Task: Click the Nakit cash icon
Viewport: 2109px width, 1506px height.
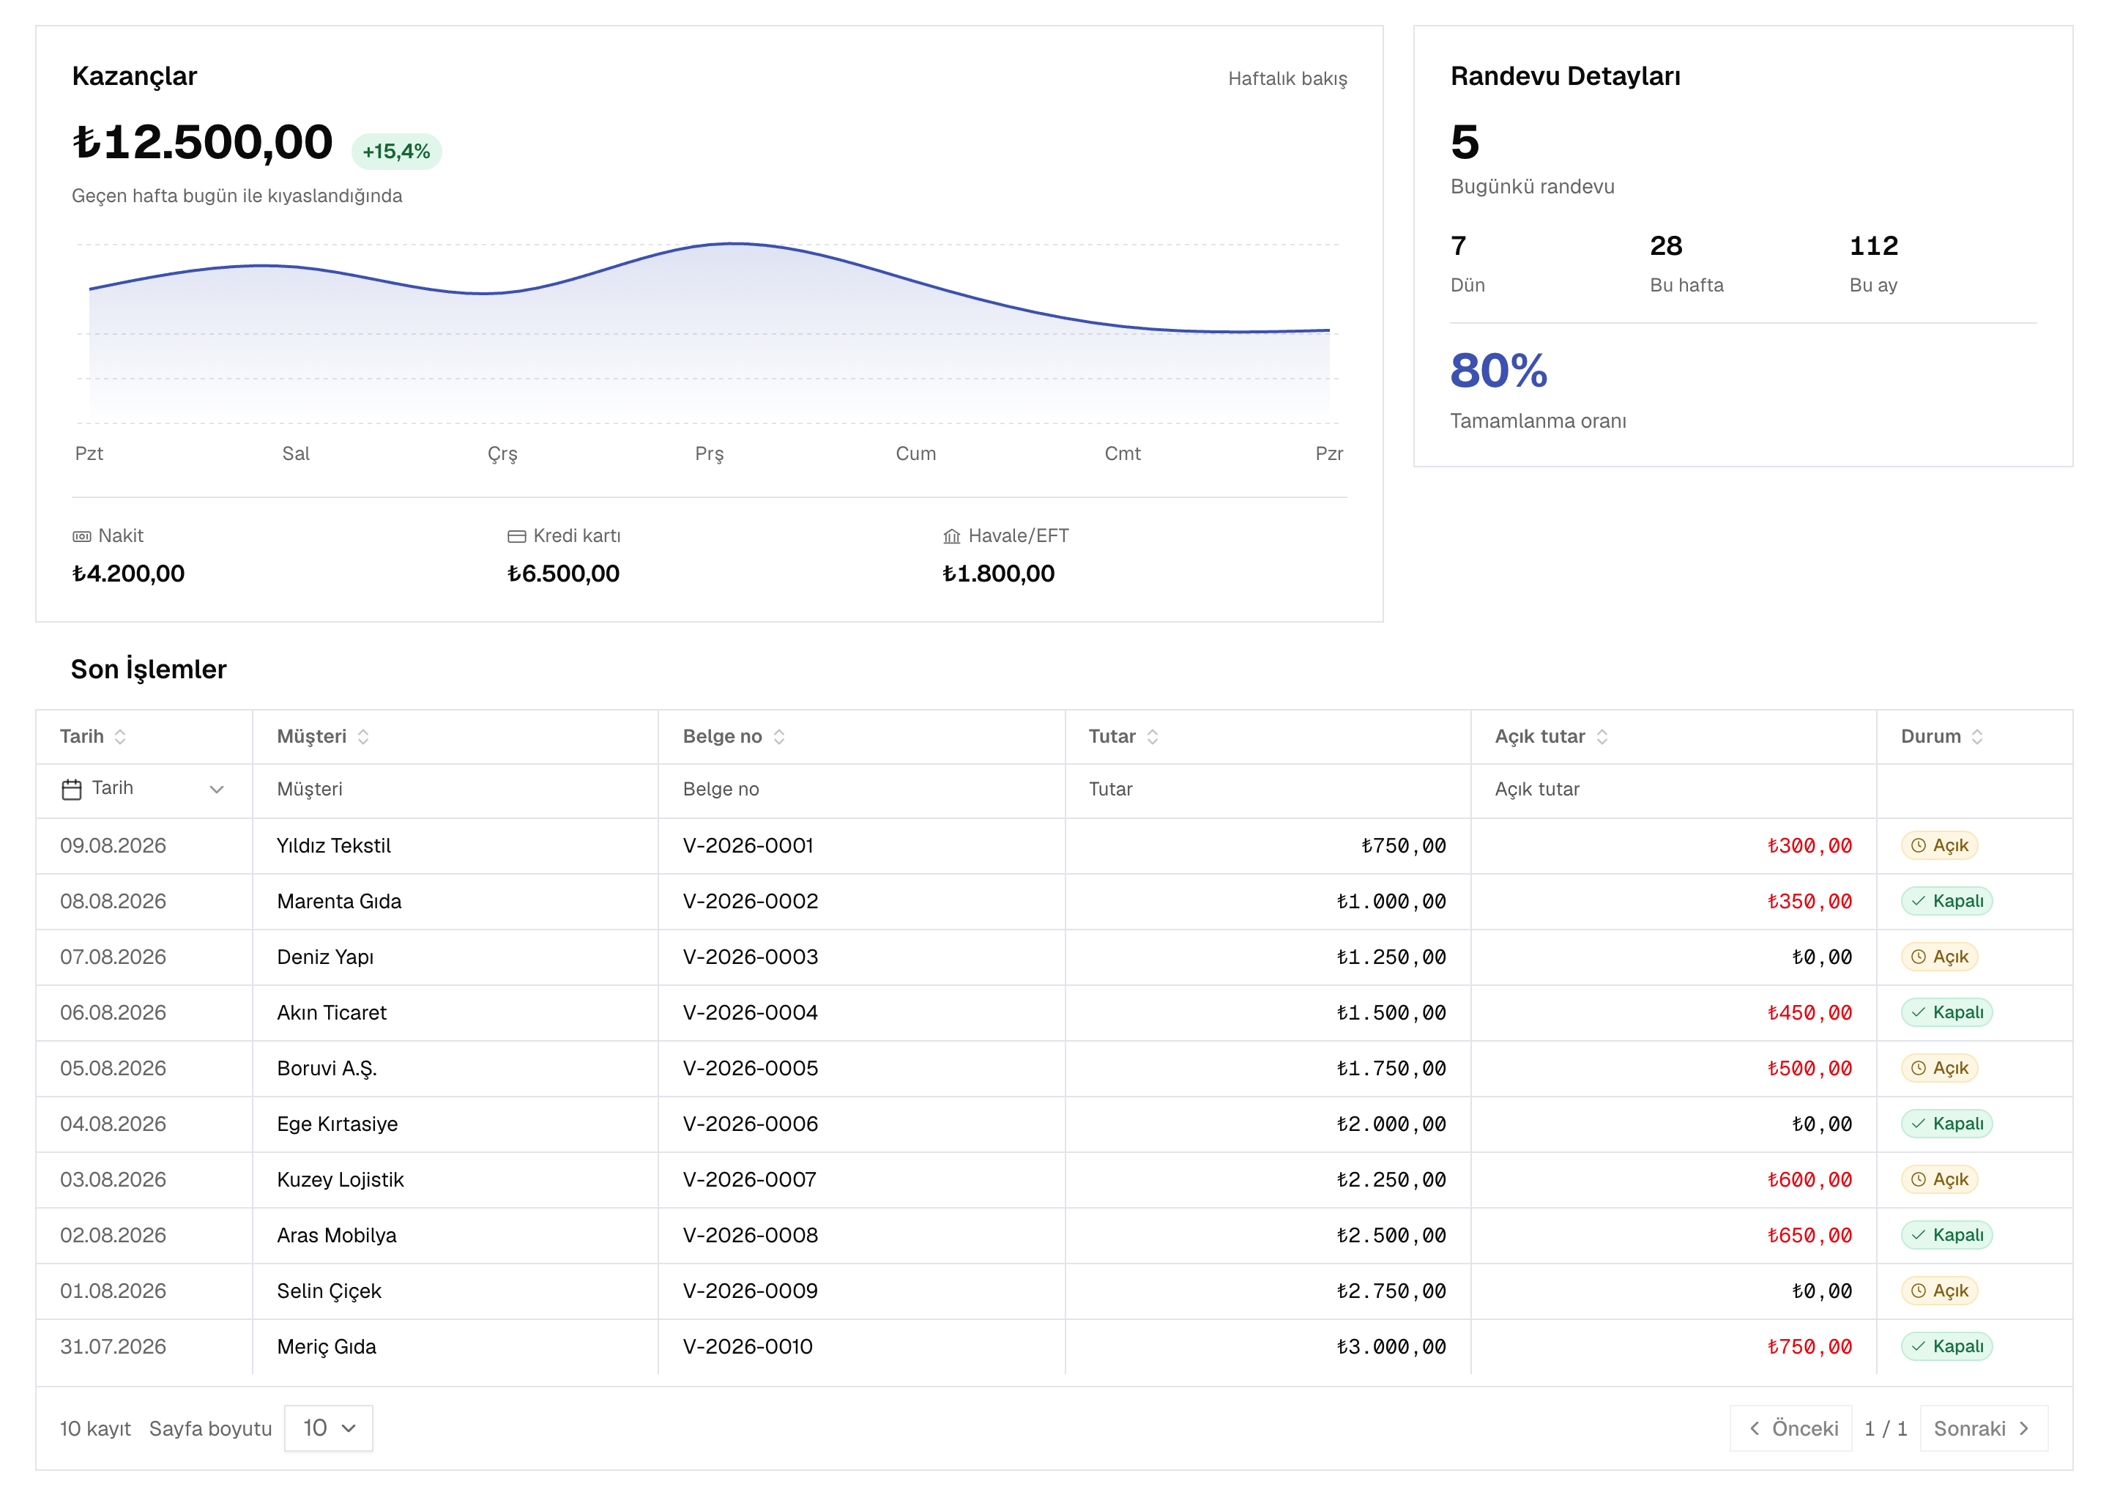Action: [81, 536]
